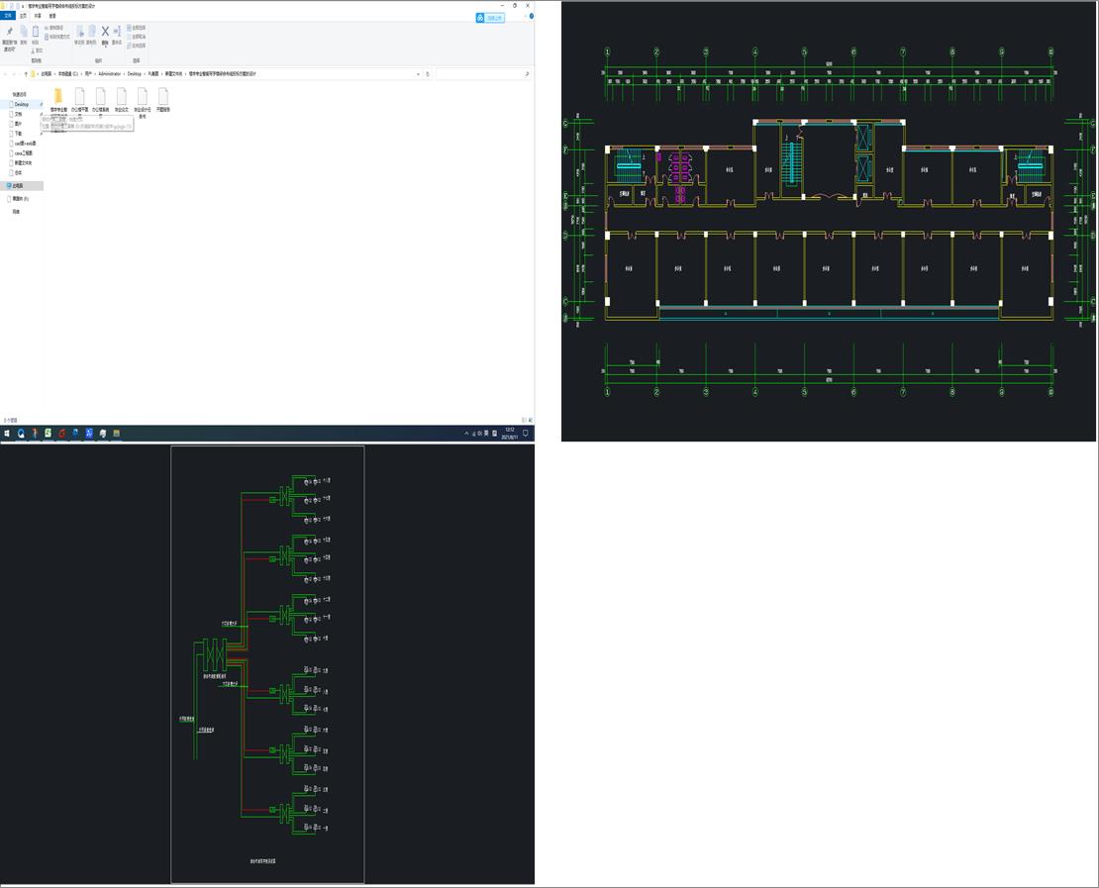Open the yellow folder in file list

58,96
